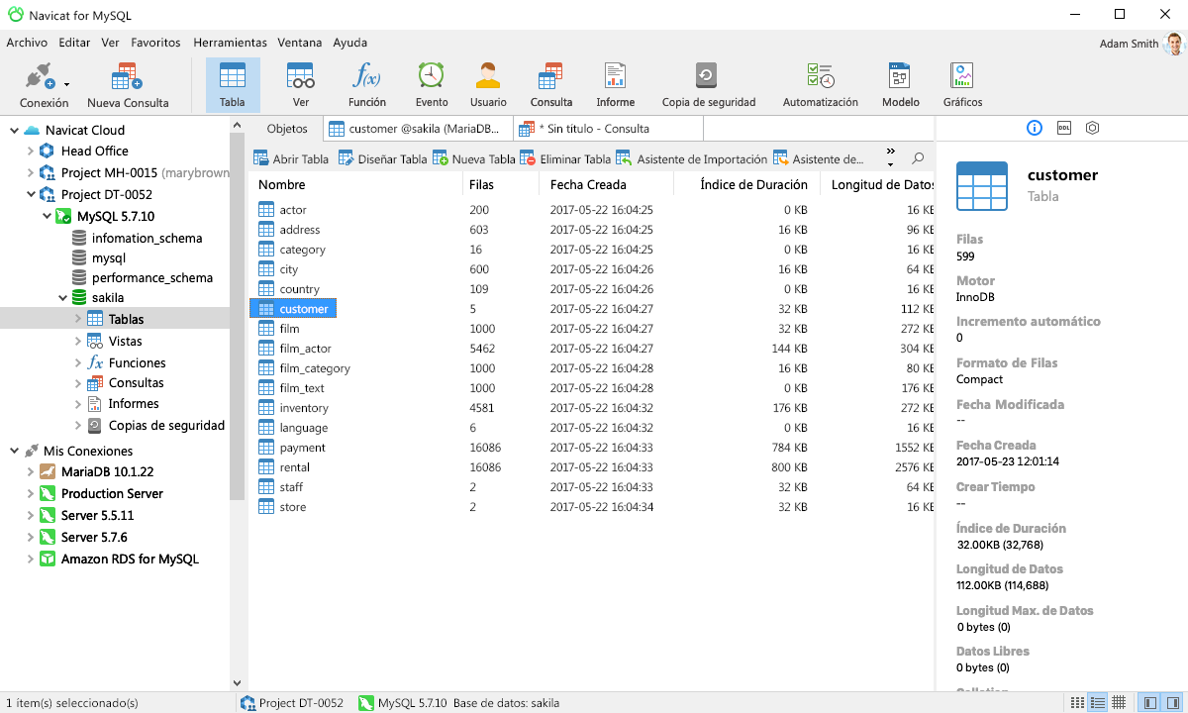Toggle the left navigation pane
Screen dimensions: 1188x713
tap(1149, 703)
